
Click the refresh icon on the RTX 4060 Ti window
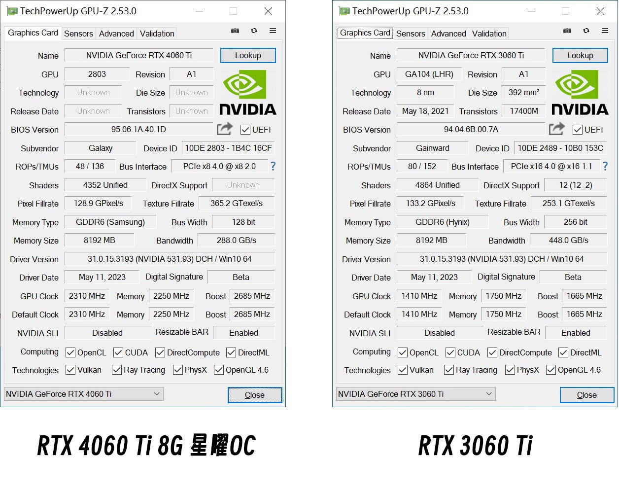click(254, 31)
